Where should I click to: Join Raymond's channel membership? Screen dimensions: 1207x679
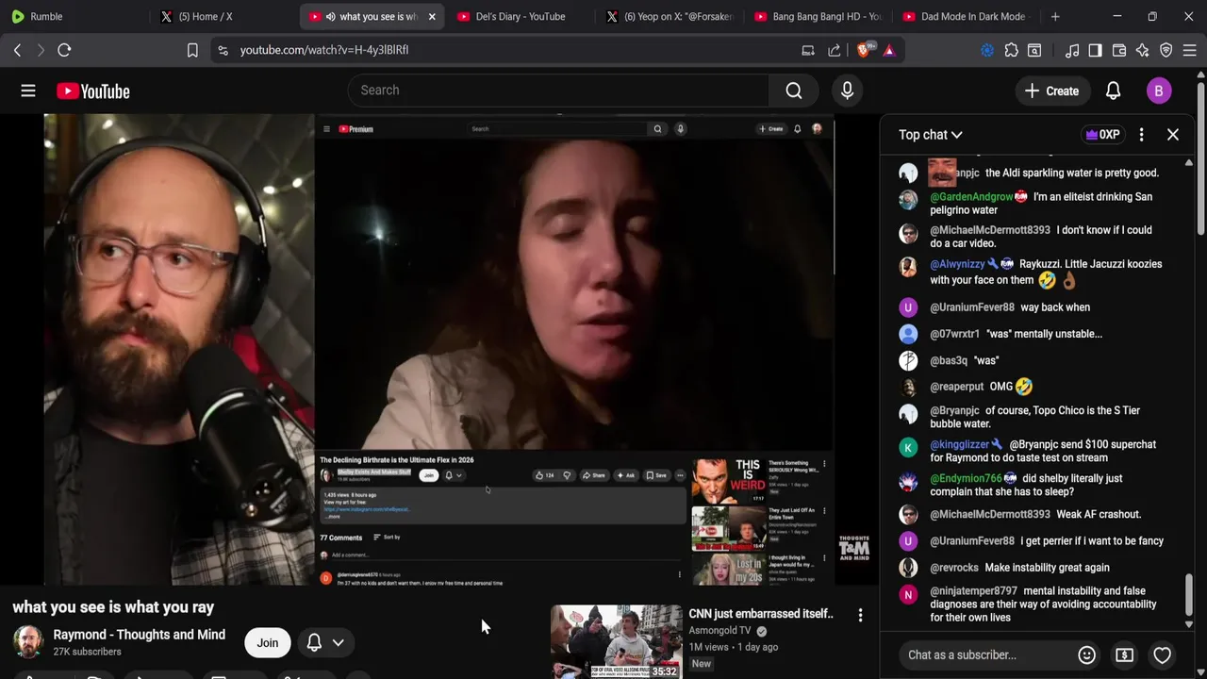coord(268,642)
